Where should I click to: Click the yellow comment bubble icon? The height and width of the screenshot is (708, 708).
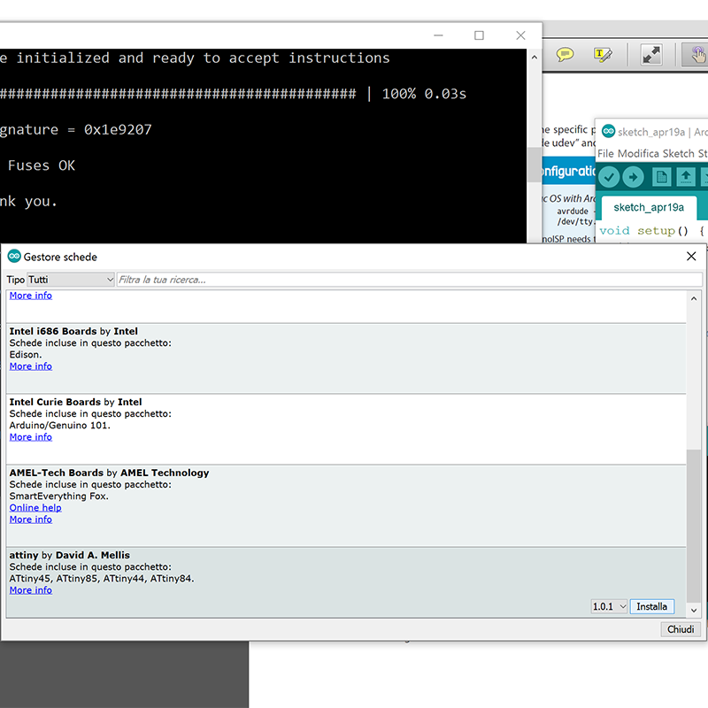point(565,55)
